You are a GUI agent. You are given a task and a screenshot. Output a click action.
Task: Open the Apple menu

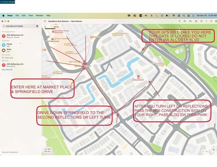(3, 16)
